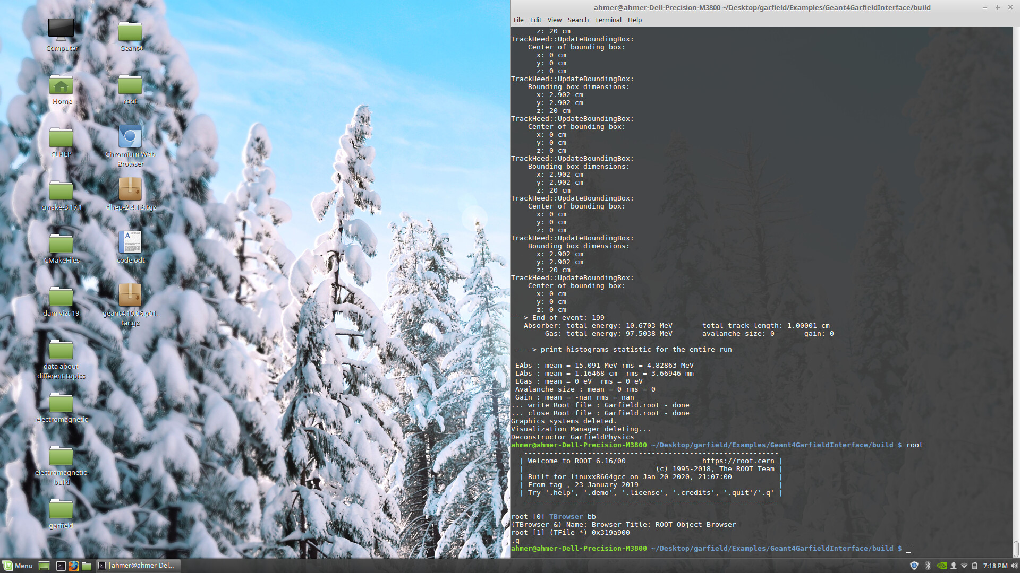Open the electromagnetic folder icon
The image size is (1020, 573).
(61, 407)
